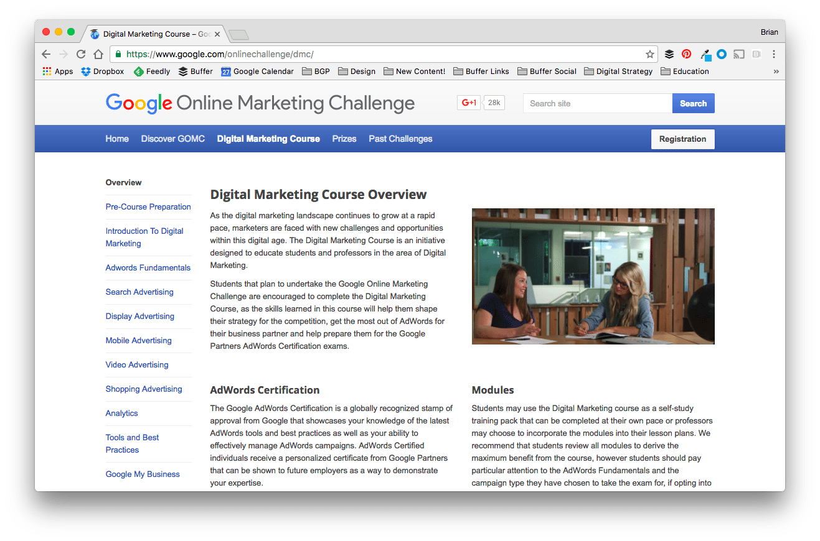Open Google Calendar showing 27 events
Image resolution: width=820 pixels, height=541 pixels.
tap(257, 71)
